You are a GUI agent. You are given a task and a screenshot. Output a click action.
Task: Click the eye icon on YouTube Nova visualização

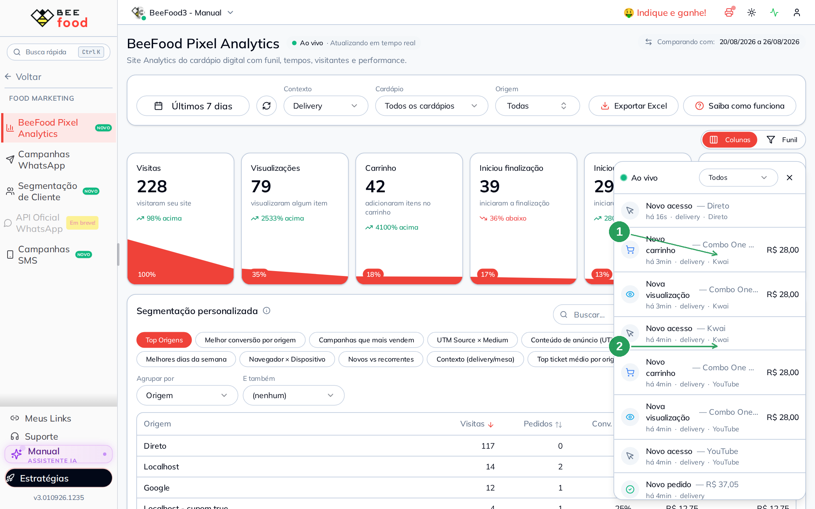[630, 417]
